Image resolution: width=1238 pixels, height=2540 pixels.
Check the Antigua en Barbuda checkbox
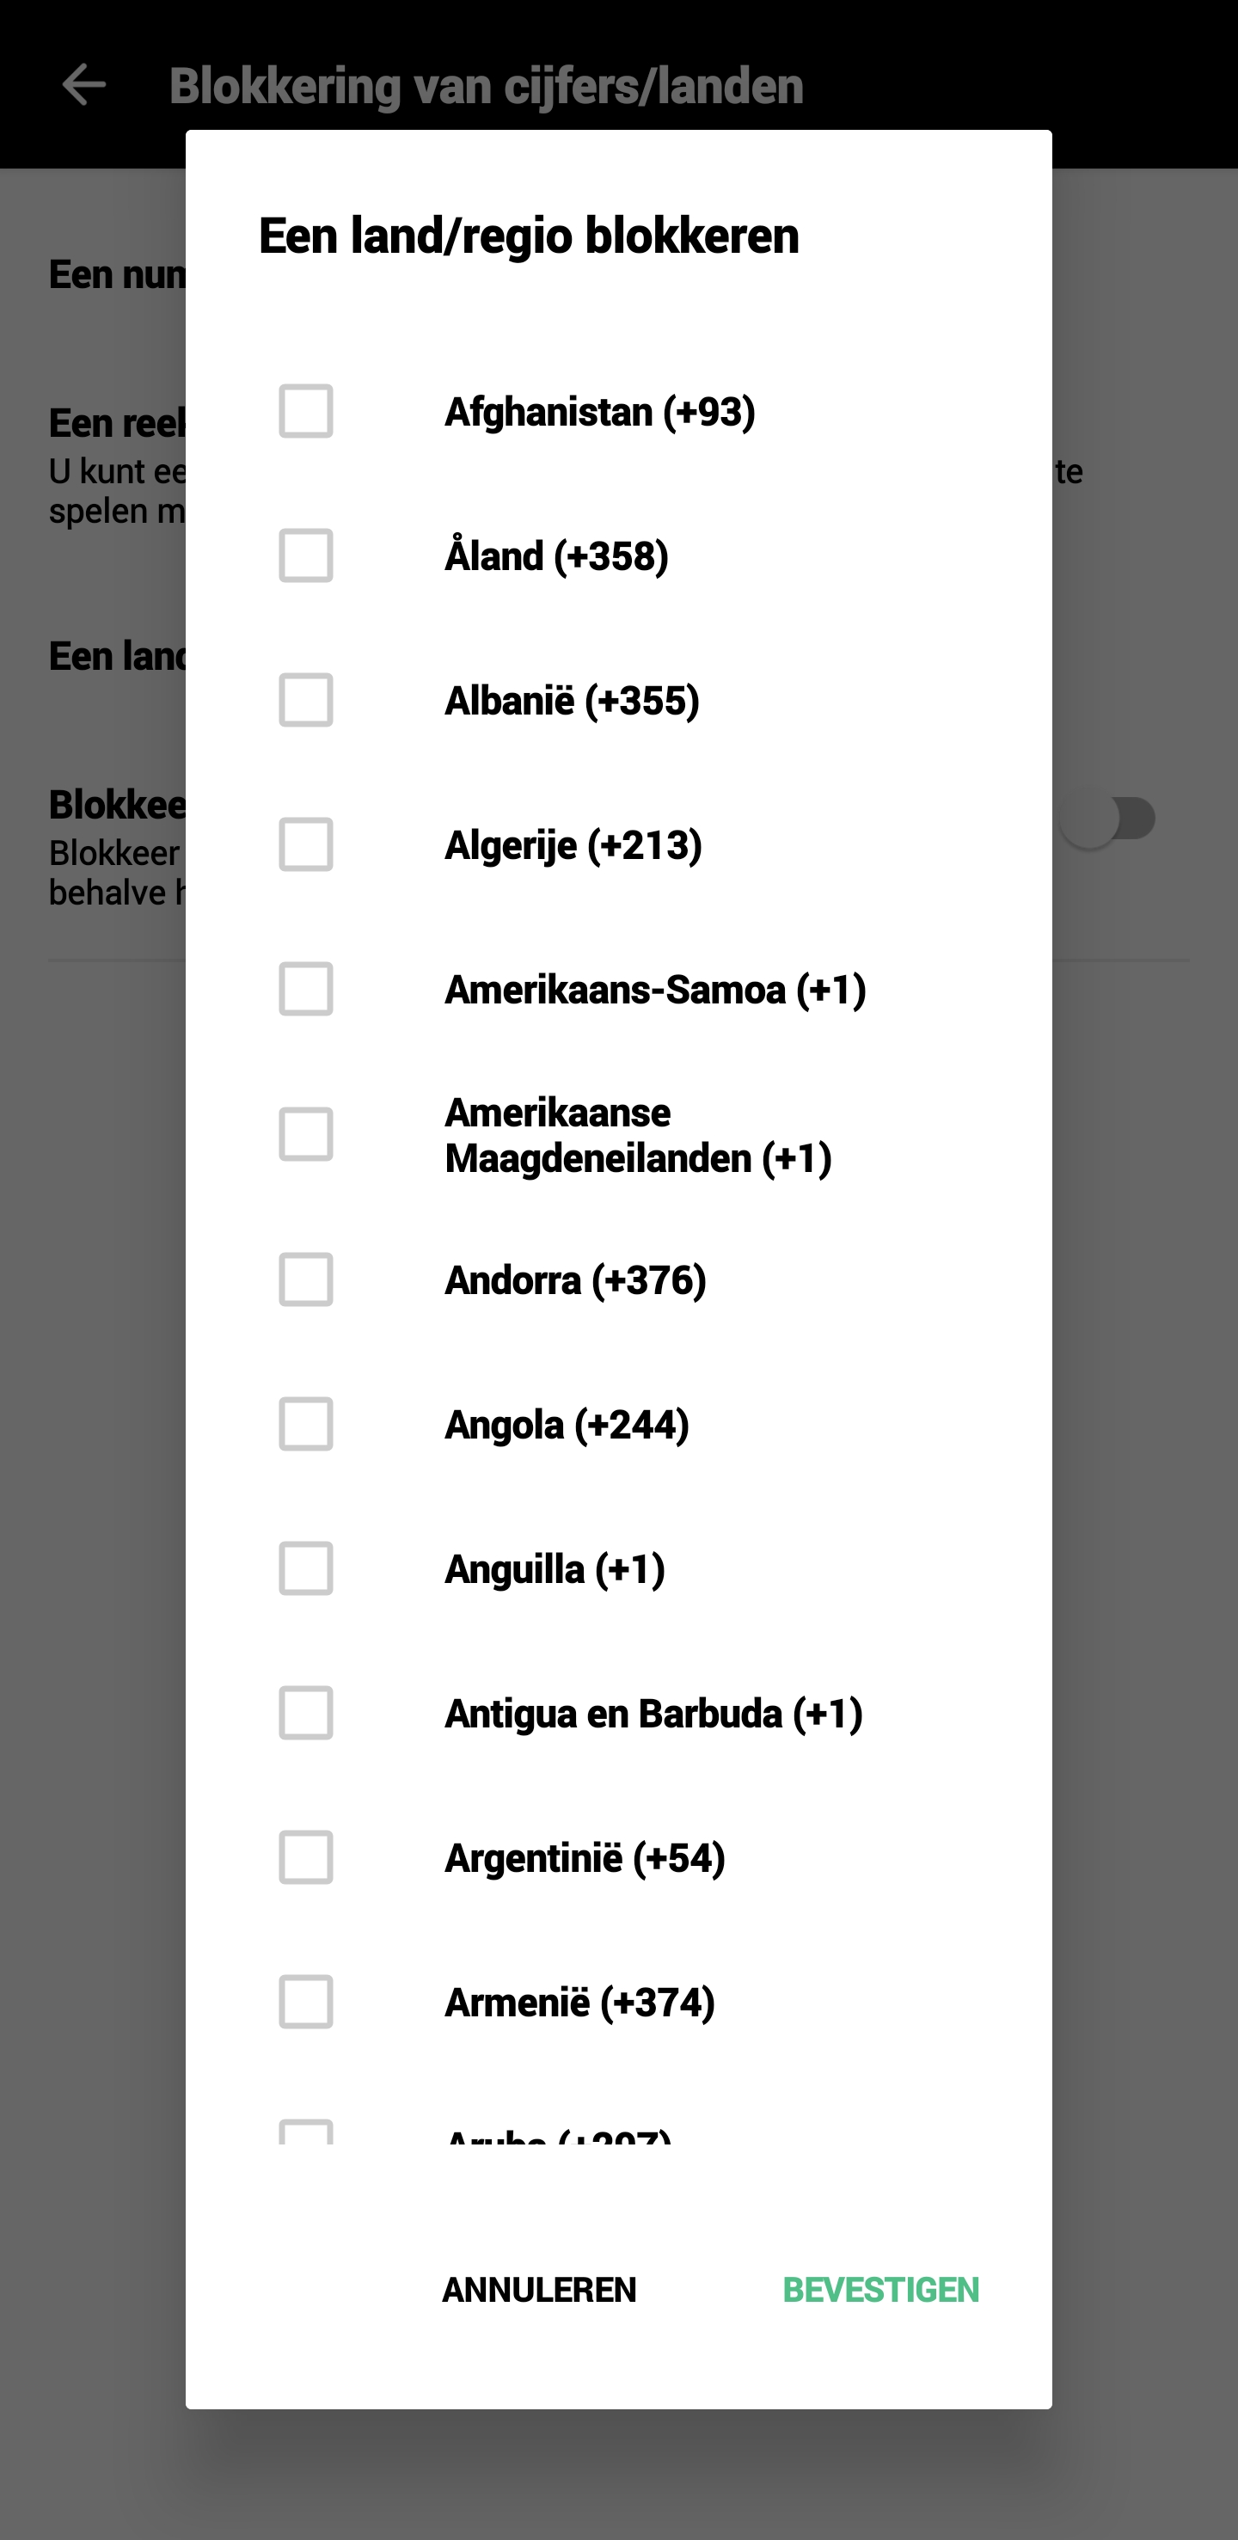[x=305, y=1713]
